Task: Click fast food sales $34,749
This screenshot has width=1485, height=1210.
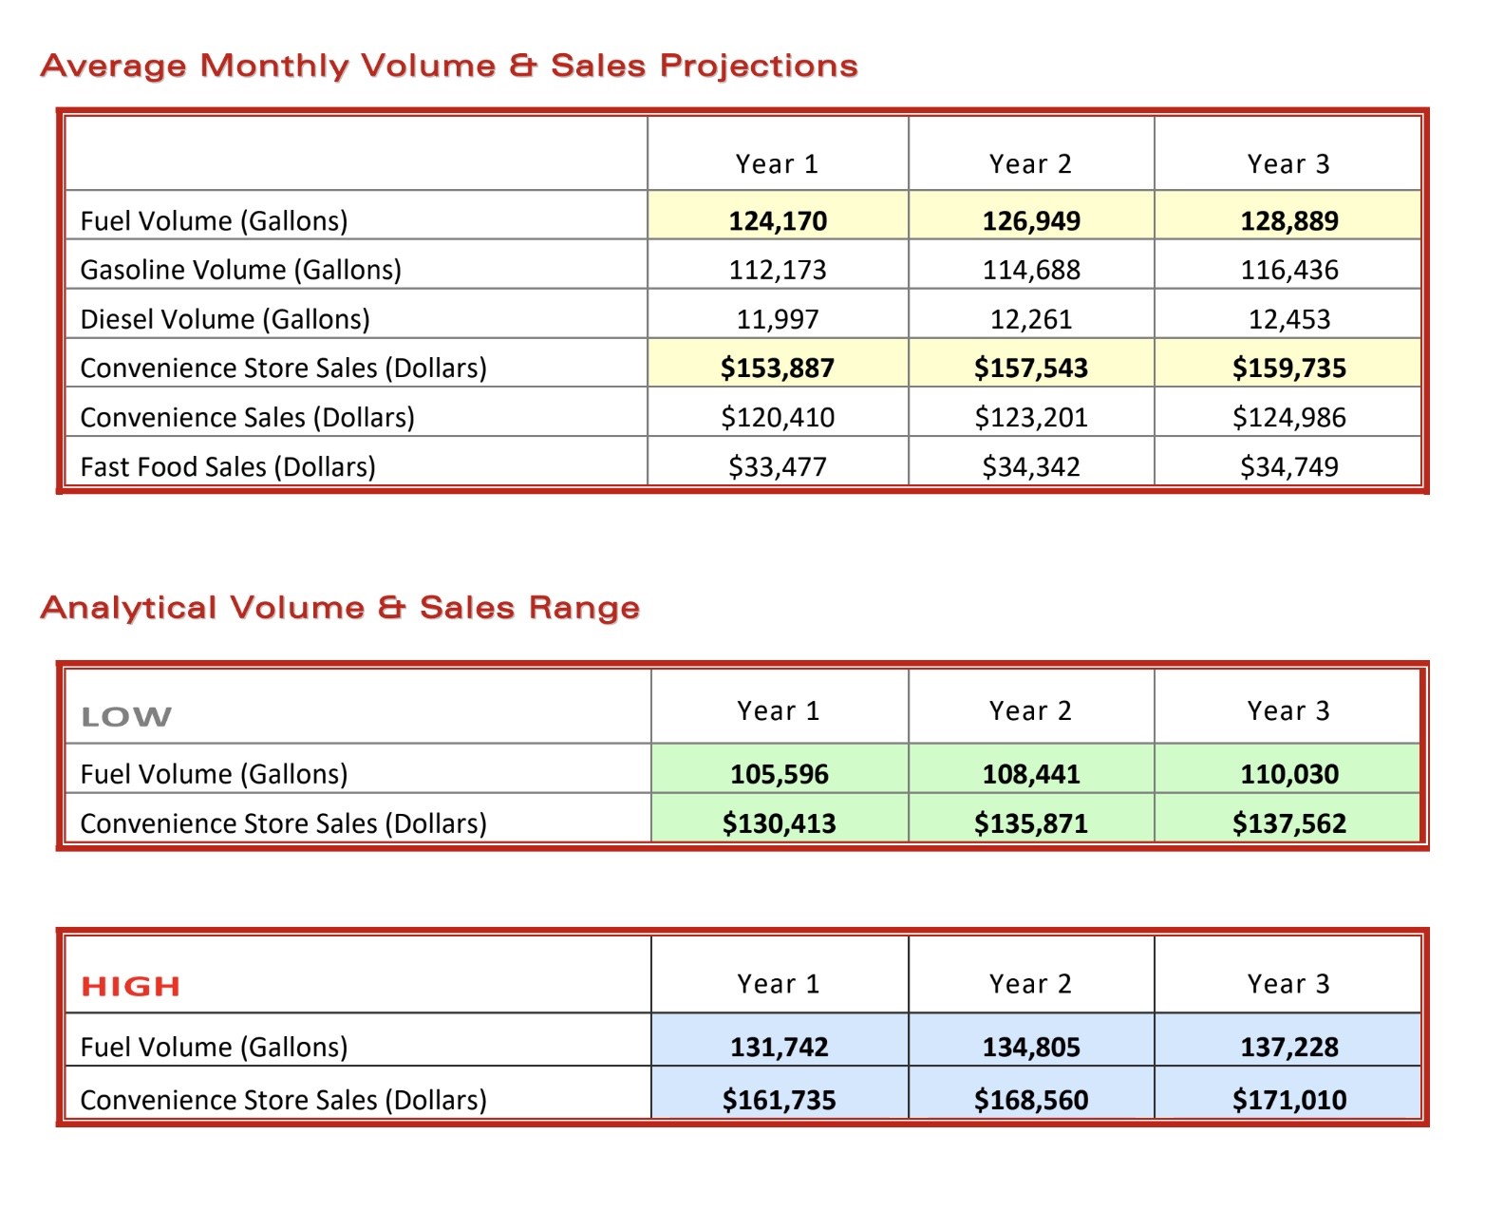Action: coord(1289,467)
